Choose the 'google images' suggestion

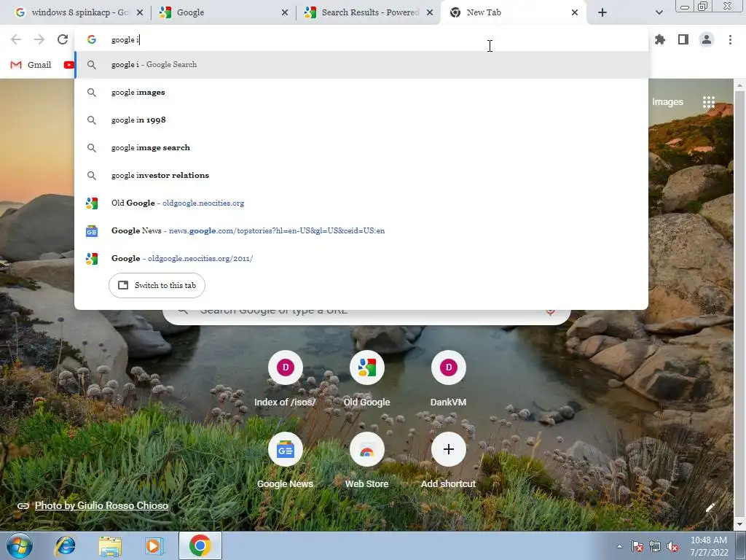pyautogui.click(x=361, y=92)
